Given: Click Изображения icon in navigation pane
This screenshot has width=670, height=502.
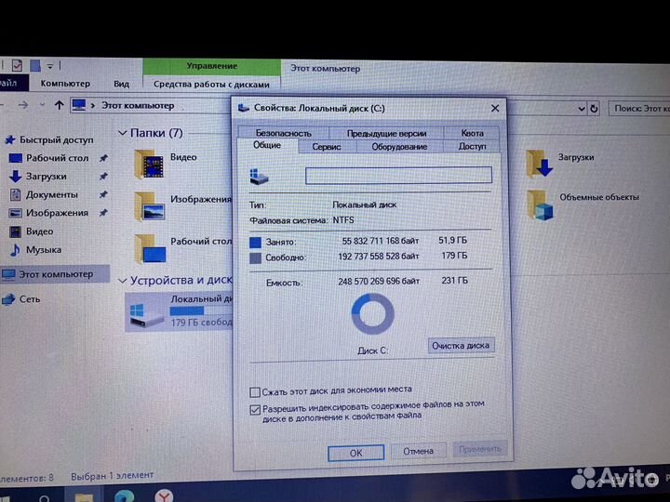Looking at the screenshot, I should [16, 213].
